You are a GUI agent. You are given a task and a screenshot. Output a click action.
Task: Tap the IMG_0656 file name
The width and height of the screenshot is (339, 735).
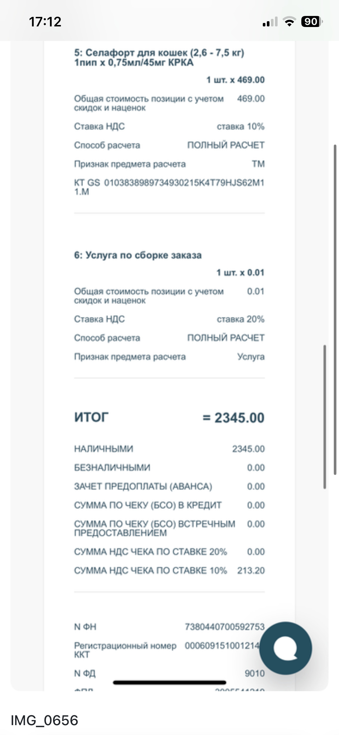(x=44, y=720)
